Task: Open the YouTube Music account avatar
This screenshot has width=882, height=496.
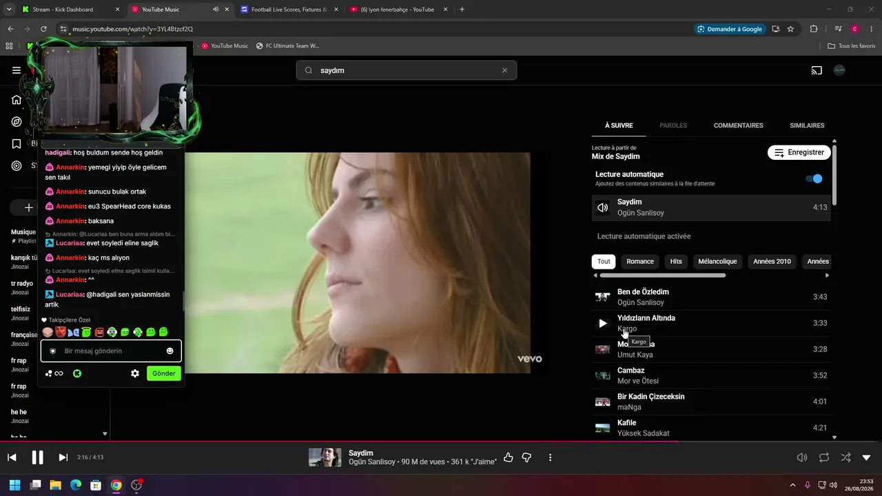Action: tap(839, 70)
